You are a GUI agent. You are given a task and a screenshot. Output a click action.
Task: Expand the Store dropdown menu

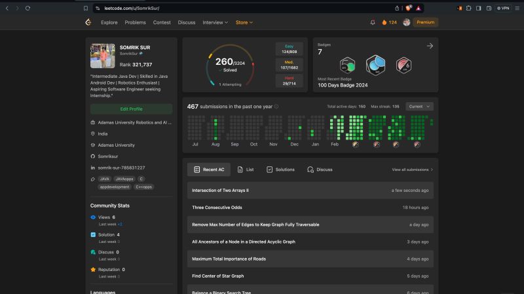[x=244, y=22]
